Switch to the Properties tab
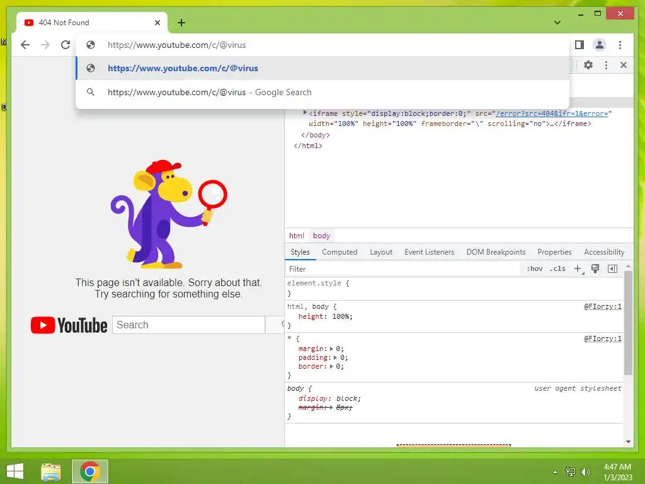645x484 pixels. point(554,252)
